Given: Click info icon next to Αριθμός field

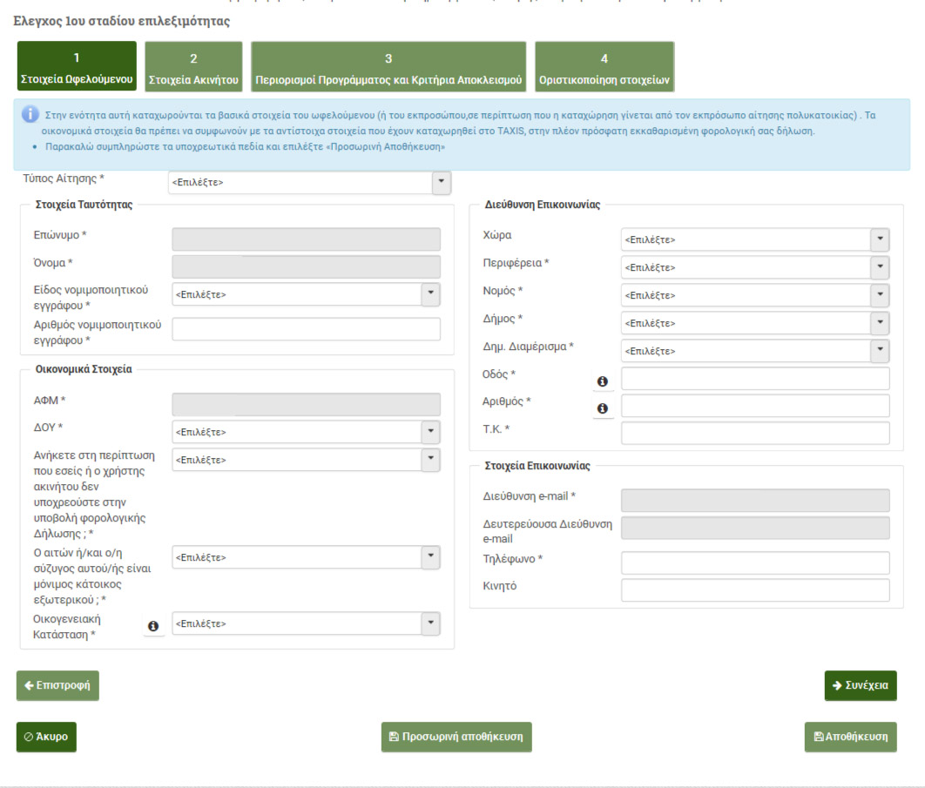Looking at the screenshot, I should pyautogui.click(x=602, y=408).
